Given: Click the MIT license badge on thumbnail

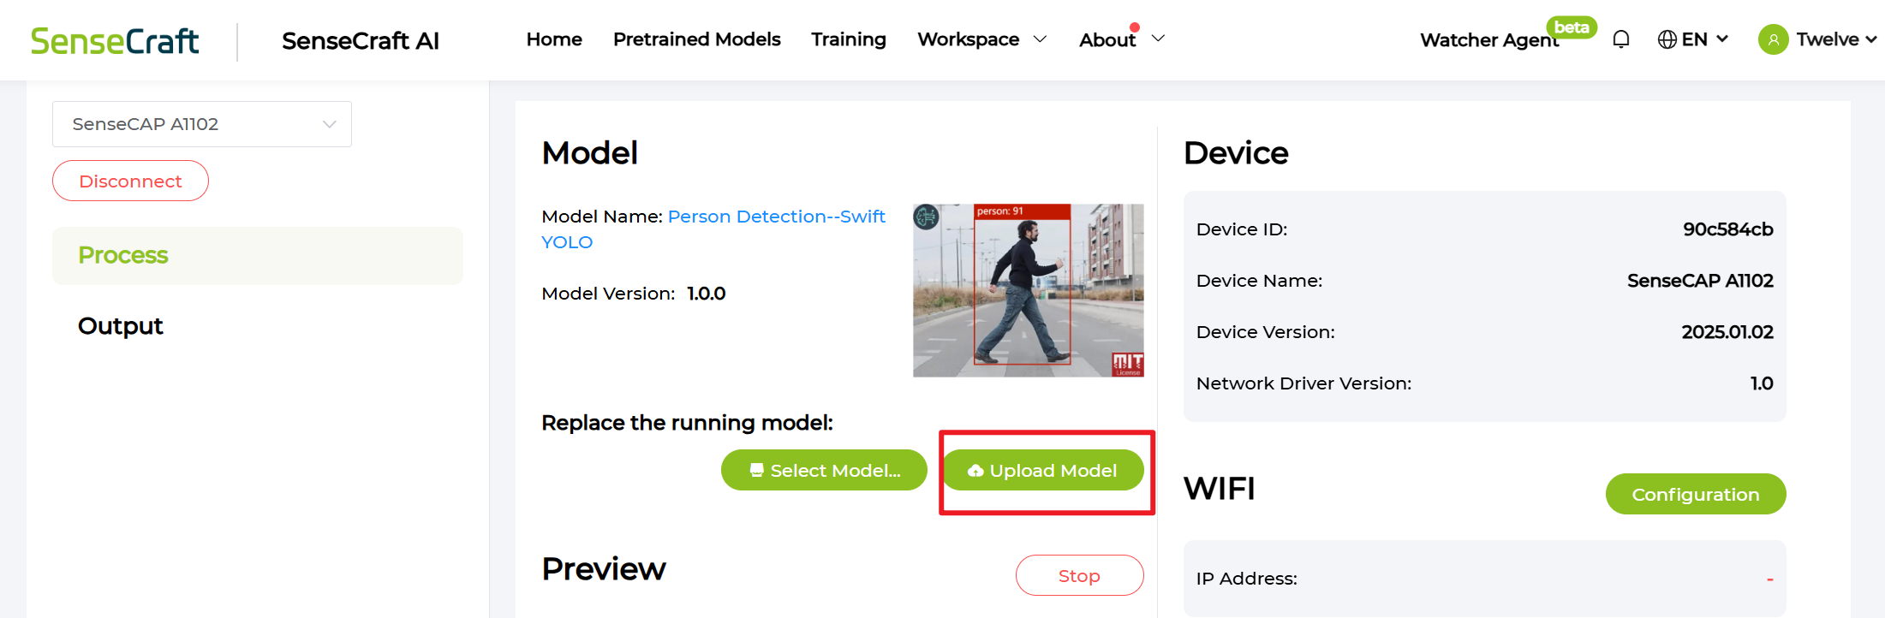Looking at the screenshot, I should pyautogui.click(x=1127, y=364).
